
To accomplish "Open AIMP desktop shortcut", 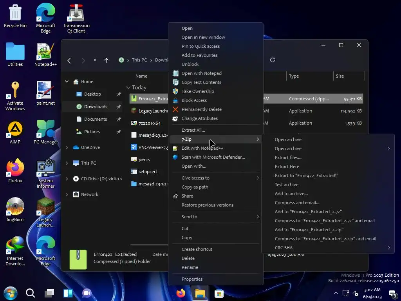I will 15,132.
